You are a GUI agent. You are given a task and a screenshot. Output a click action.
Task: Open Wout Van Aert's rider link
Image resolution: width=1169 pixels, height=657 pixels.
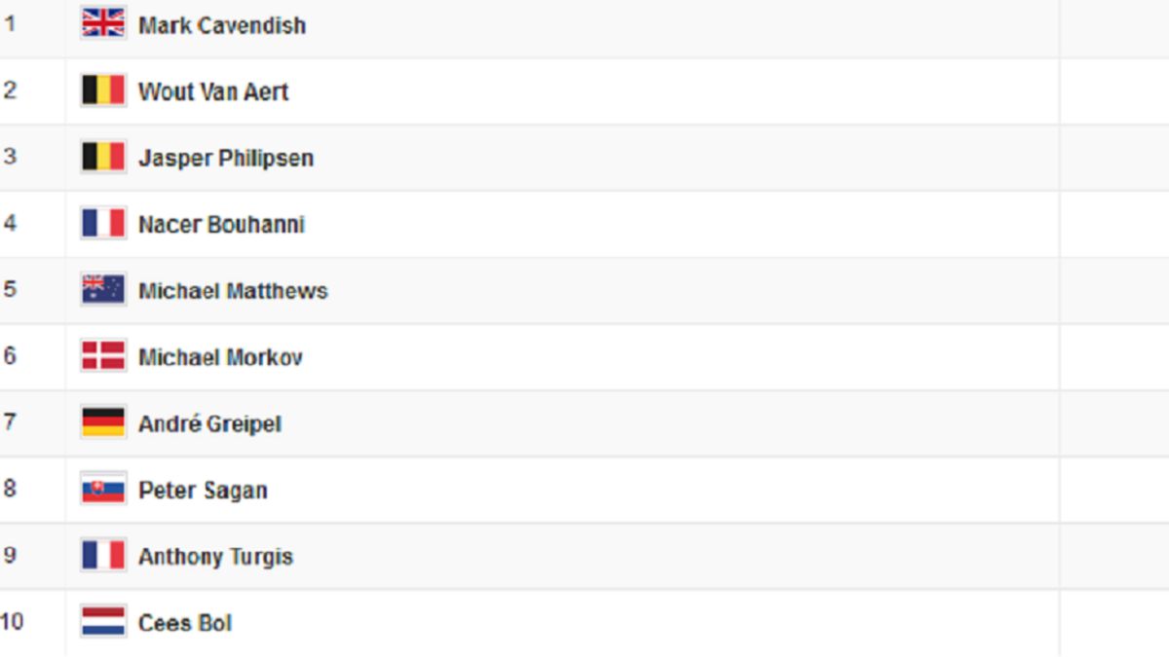click(213, 91)
